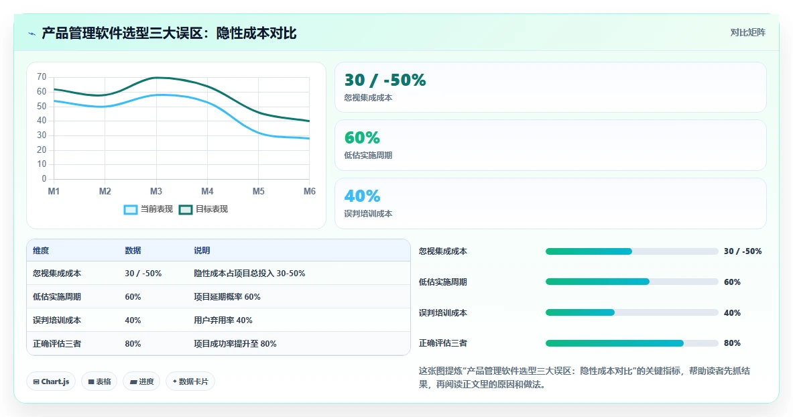Click table cell 项目成功率提升至 80%
This screenshot has height=417, width=793.
(235, 344)
